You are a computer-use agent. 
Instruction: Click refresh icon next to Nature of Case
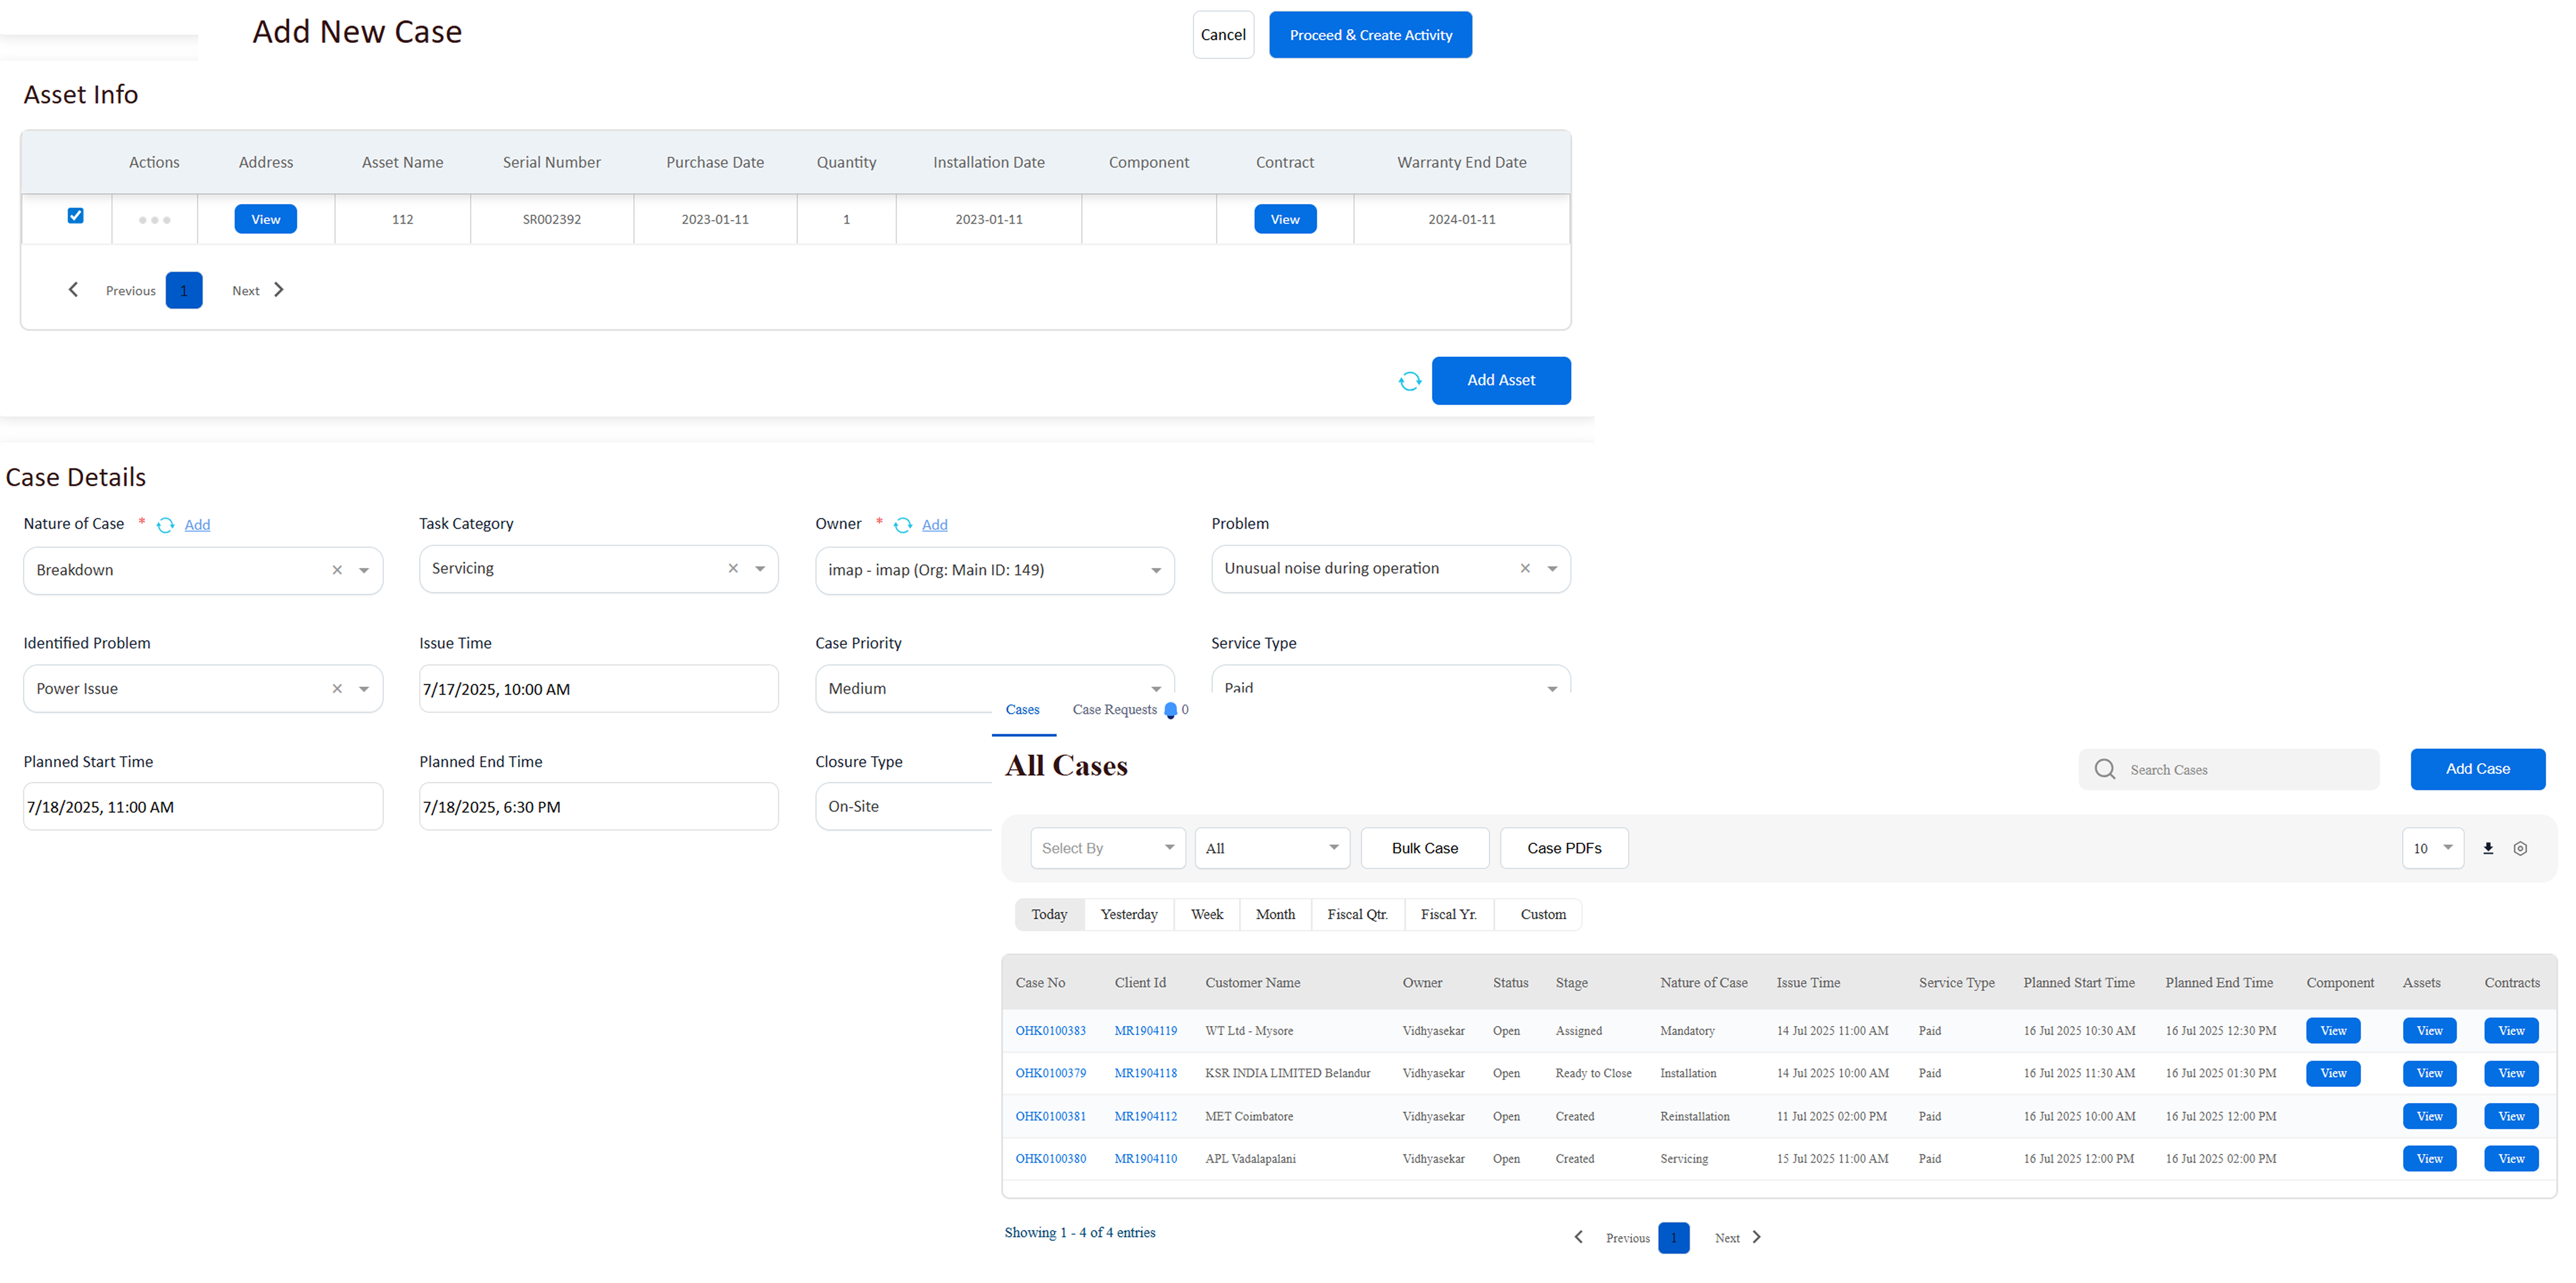point(166,525)
